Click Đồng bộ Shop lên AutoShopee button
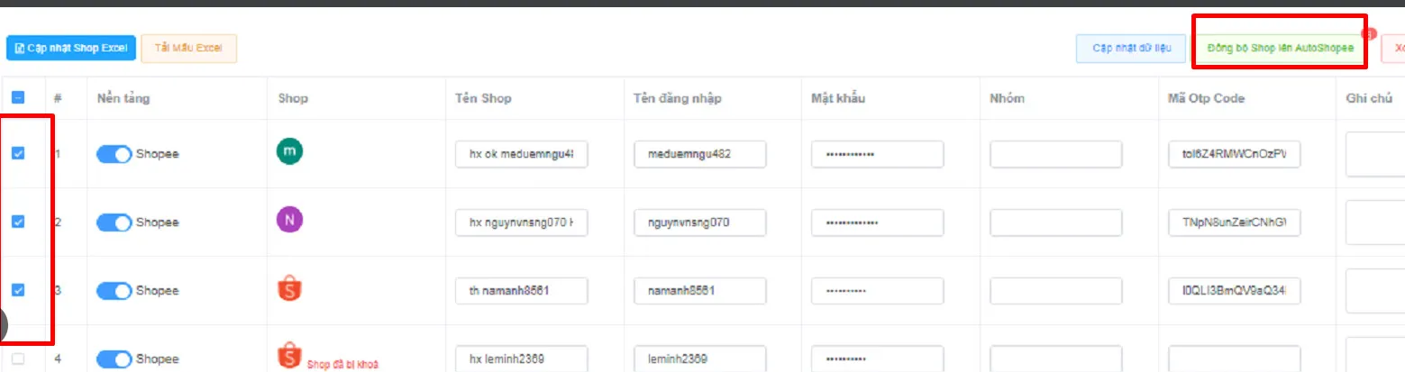Screen dimensions: 1405x372 tap(1280, 49)
